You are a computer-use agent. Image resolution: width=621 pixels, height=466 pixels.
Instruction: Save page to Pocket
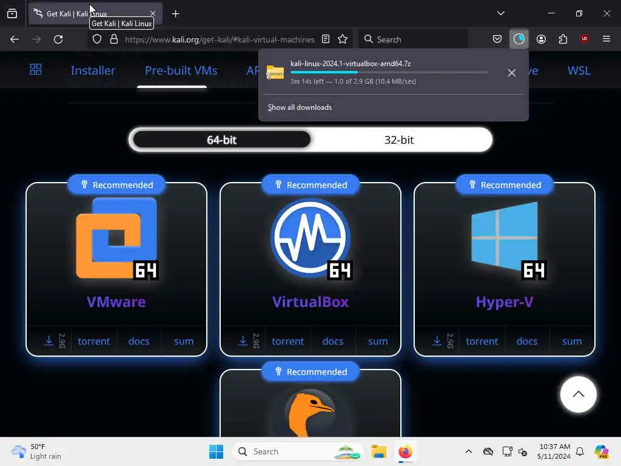tap(497, 39)
